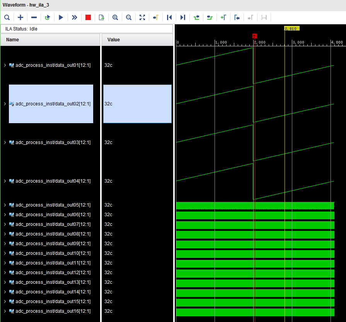Screen dimensions: 346x322
Task: Click the Remove minus toolbar icon
Action: [x=34, y=17]
